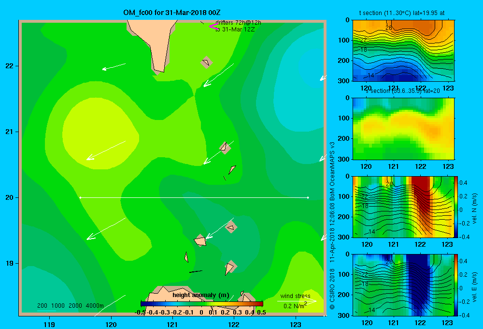Click the '0.5' value on height anomaly scale
The height and width of the screenshot is (329, 483).
[261, 313]
